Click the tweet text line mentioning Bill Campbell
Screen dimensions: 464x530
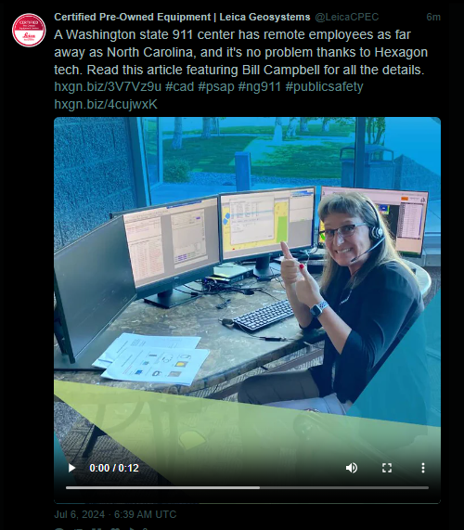(238, 70)
